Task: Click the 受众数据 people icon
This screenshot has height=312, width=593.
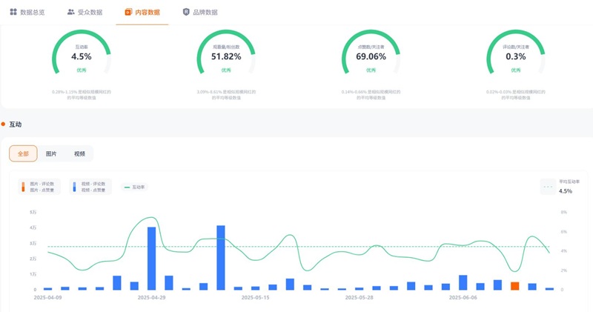Action: [70, 12]
